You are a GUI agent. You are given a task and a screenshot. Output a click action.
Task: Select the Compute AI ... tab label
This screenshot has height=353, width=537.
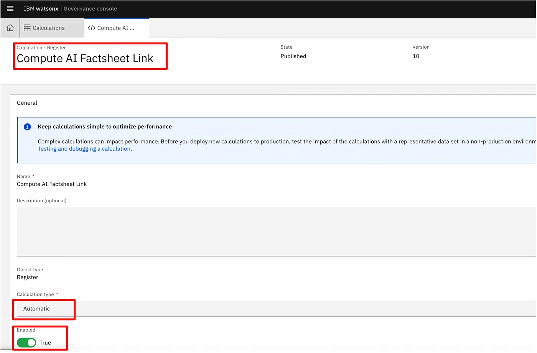(115, 28)
